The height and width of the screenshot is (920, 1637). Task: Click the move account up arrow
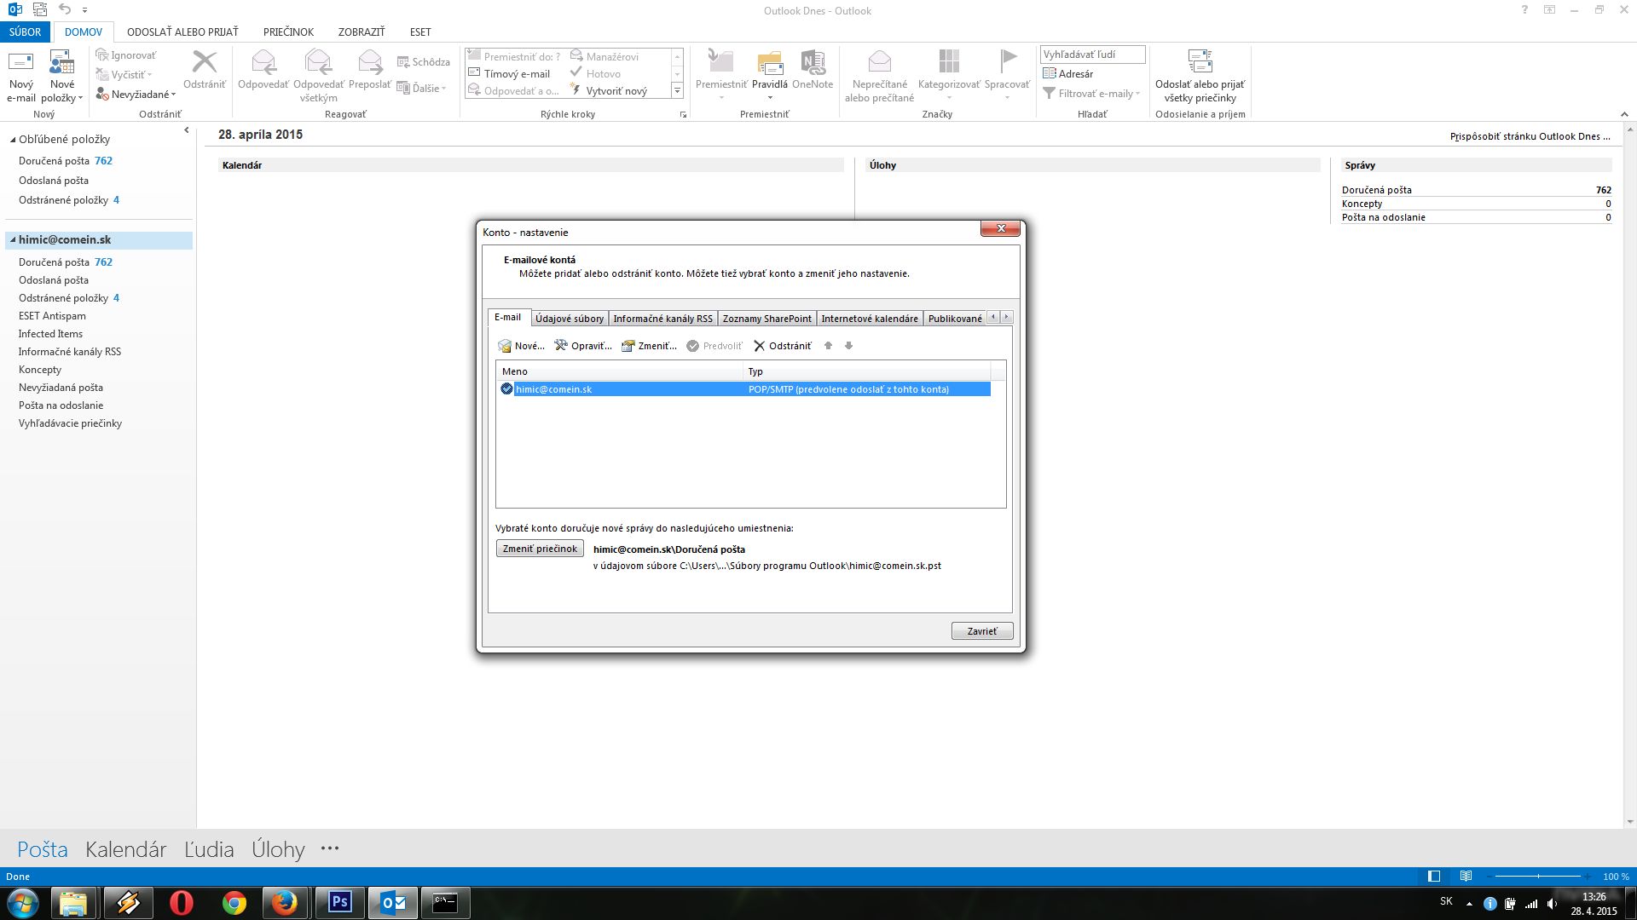pyautogui.click(x=828, y=346)
